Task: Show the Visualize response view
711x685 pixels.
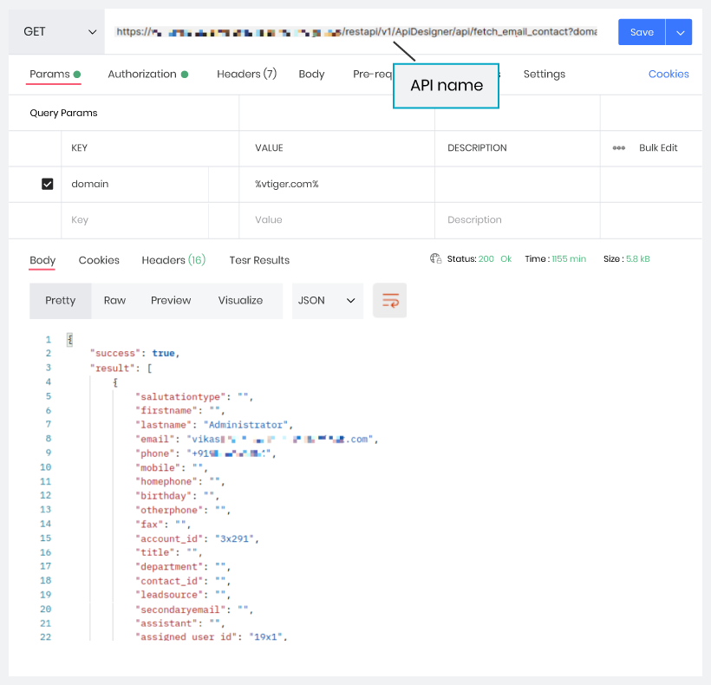Action: [x=240, y=300]
